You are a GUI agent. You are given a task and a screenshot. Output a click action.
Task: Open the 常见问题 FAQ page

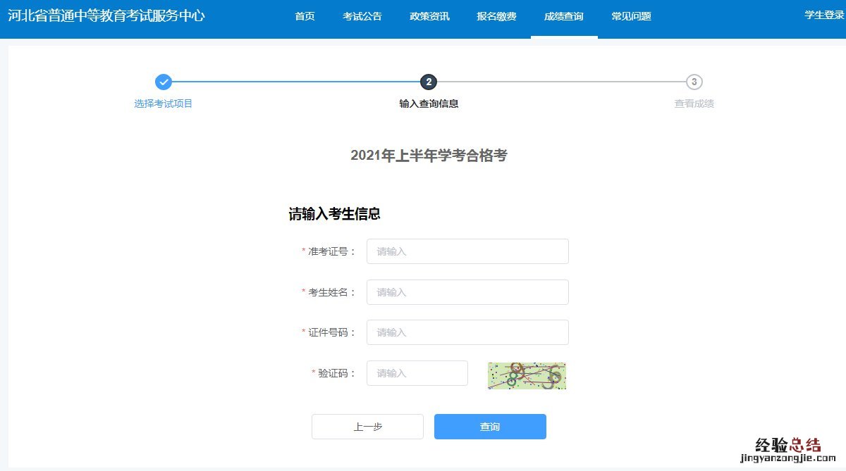[631, 16]
